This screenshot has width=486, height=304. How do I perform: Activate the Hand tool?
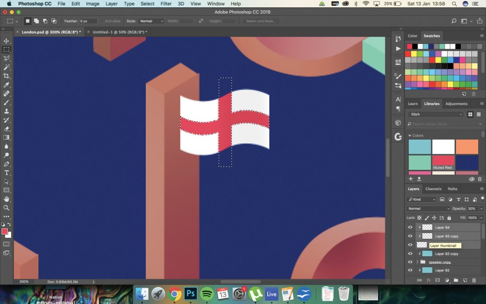click(x=6, y=199)
